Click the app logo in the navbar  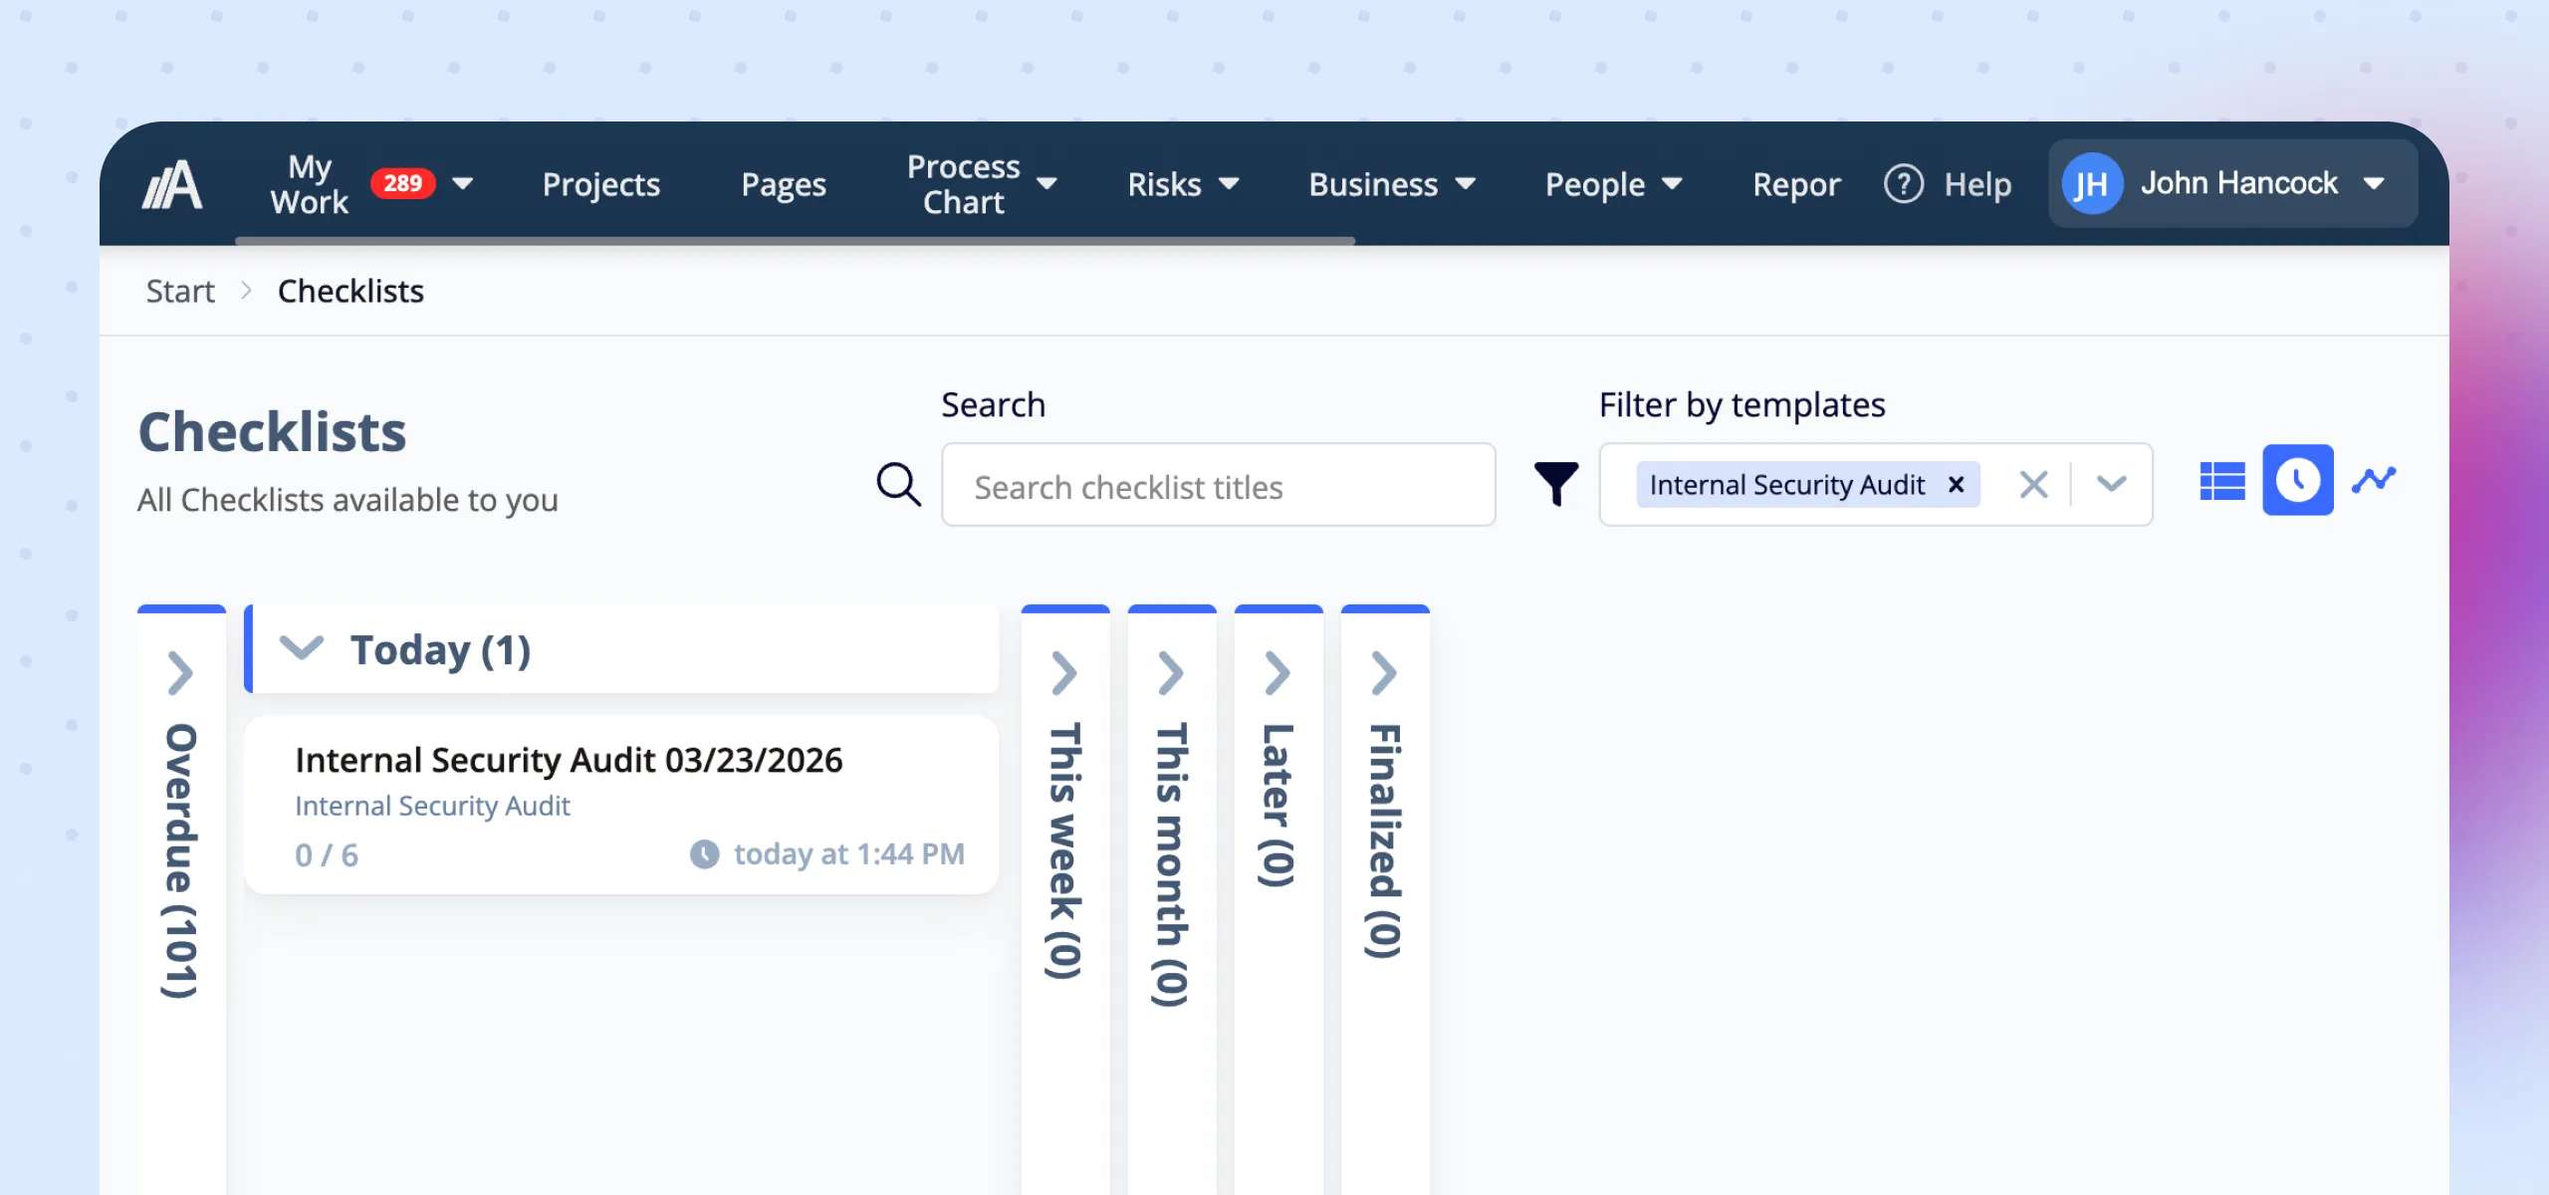pos(172,184)
